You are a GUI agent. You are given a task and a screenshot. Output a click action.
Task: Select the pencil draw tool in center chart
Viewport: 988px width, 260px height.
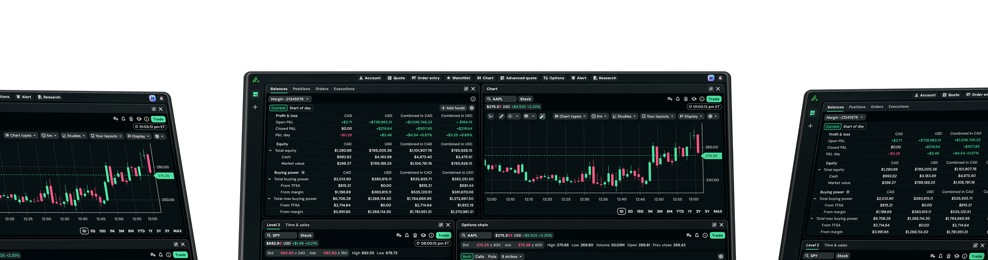pos(501,116)
